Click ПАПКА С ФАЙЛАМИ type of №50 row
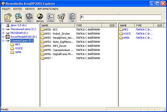Image resolution: width=167 pixels, height=112 pixels. pos(88,30)
